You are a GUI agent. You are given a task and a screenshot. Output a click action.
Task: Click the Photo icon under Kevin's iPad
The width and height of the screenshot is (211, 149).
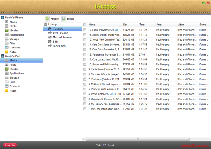coord(7,65)
